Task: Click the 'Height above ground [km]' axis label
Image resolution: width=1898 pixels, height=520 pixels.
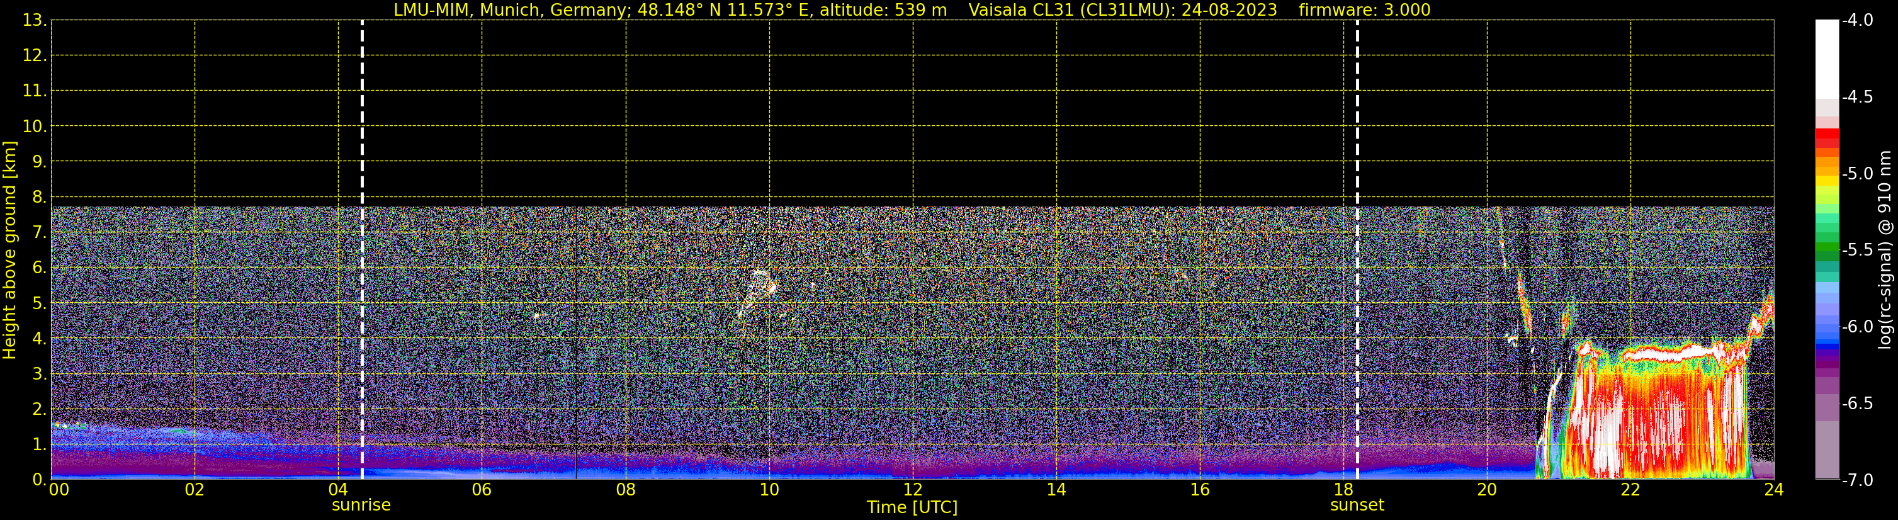Action: pos(9,250)
